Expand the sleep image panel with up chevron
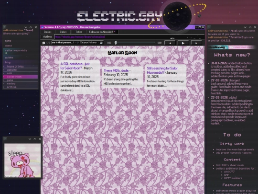 tap(35, 139)
